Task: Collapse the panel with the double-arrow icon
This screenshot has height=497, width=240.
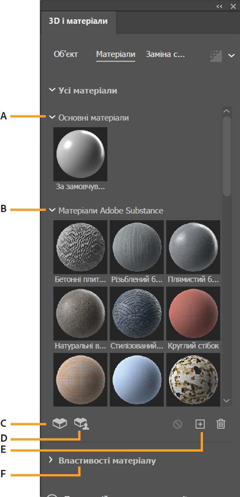Action: click(219, 6)
